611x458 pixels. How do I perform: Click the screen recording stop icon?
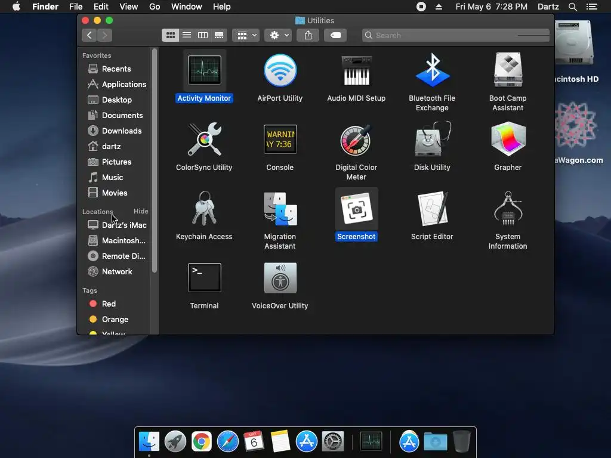click(x=421, y=7)
